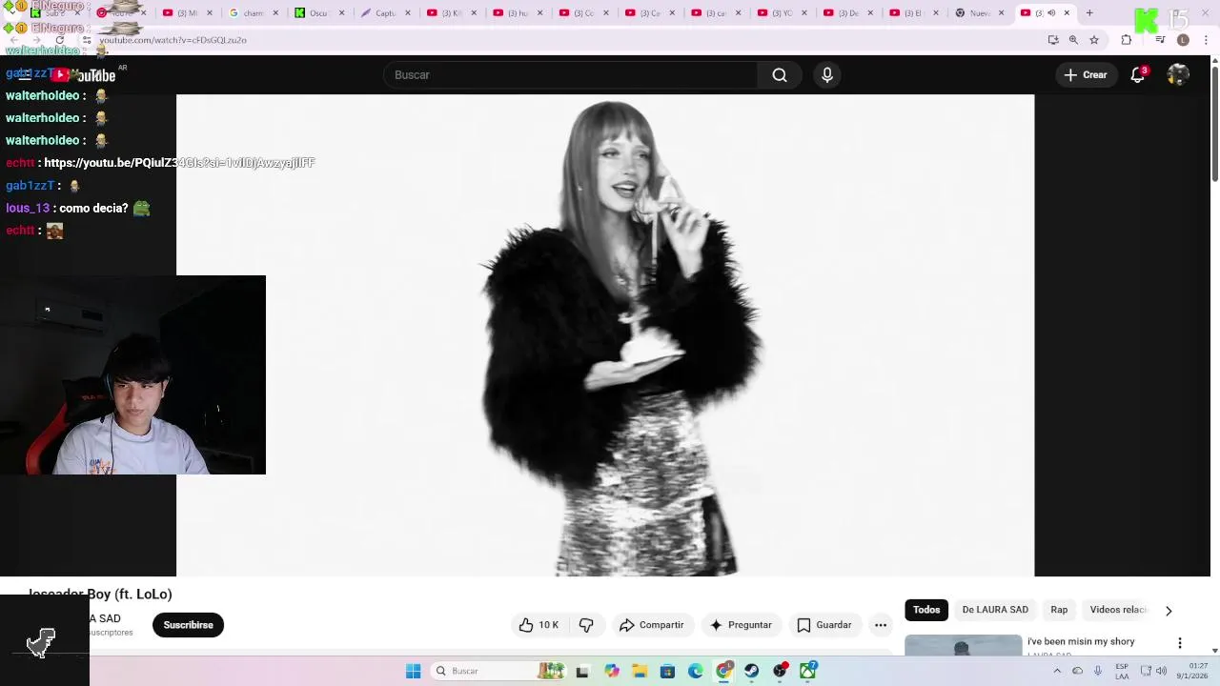This screenshot has width=1220, height=686.
Task: Open the Windows Start menu
Action: coord(413,671)
